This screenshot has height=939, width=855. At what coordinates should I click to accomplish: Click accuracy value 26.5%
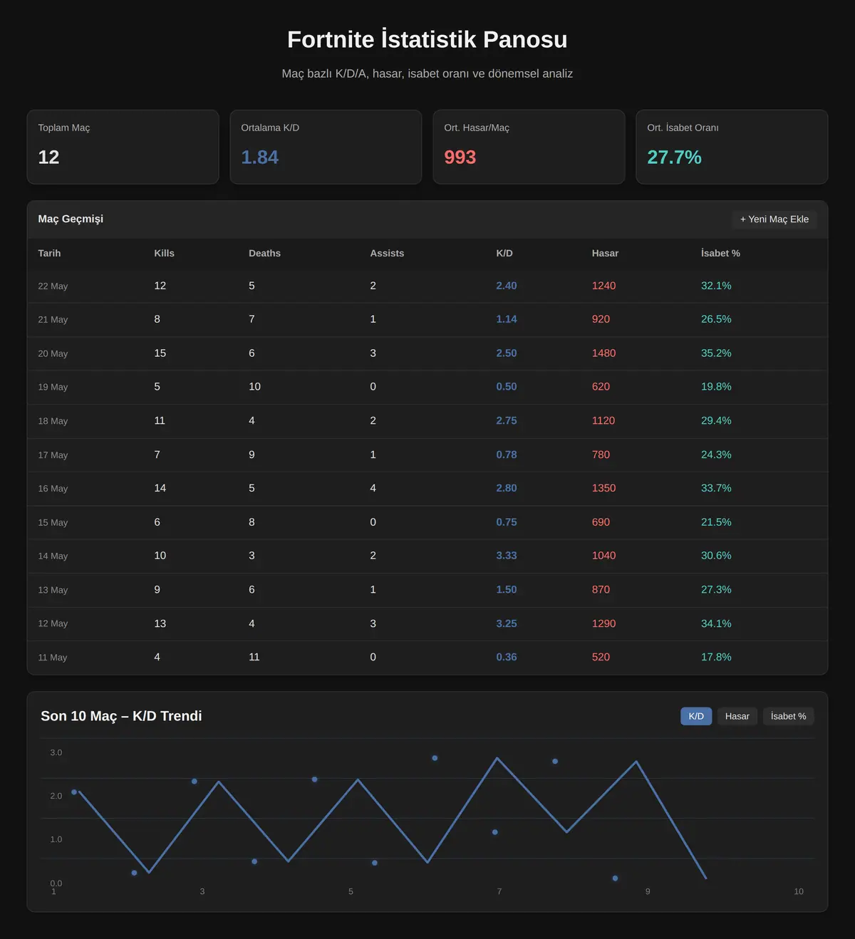tap(716, 319)
